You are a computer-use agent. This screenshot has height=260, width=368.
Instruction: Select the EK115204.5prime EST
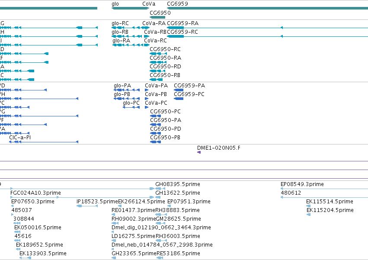(309, 215)
